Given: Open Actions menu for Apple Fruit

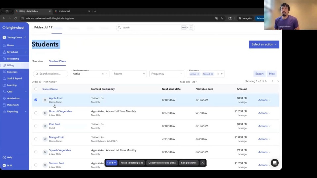Looking at the screenshot, I should pyautogui.click(x=264, y=100).
